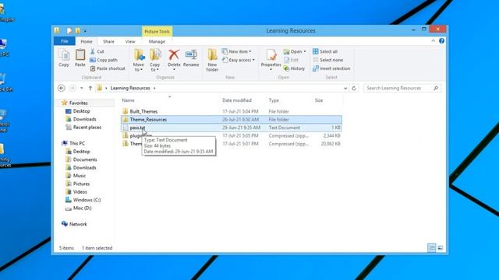Open Quick Access Toolbar customize dropdown
The width and height of the screenshot is (499, 280).
pos(85,31)
